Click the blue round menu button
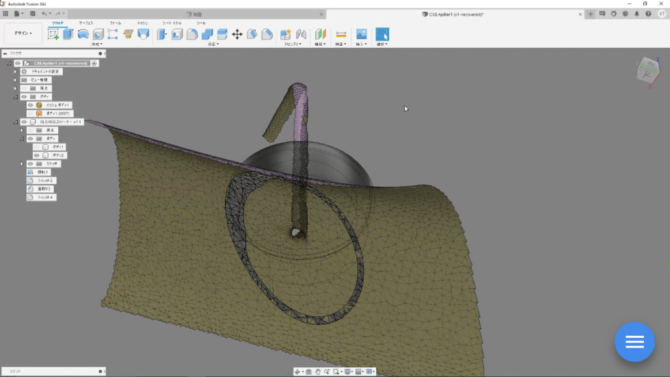Viewport: 670px width, 377px height. pos(634,342)
